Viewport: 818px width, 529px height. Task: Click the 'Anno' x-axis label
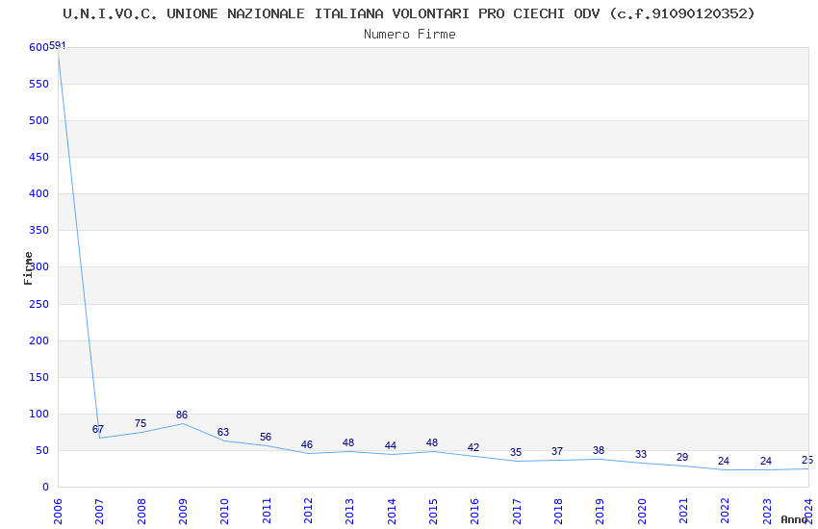794,519
